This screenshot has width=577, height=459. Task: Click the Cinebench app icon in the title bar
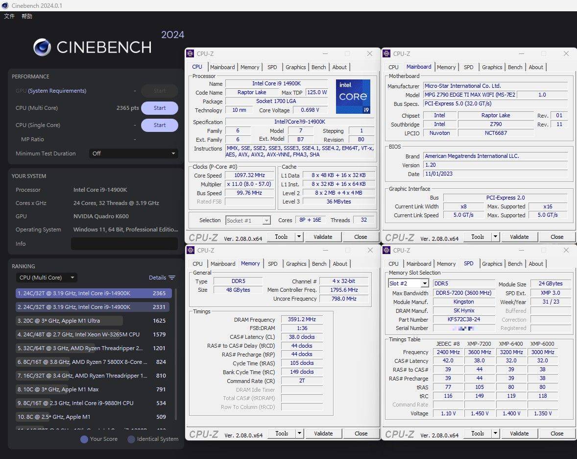(5, 5)
